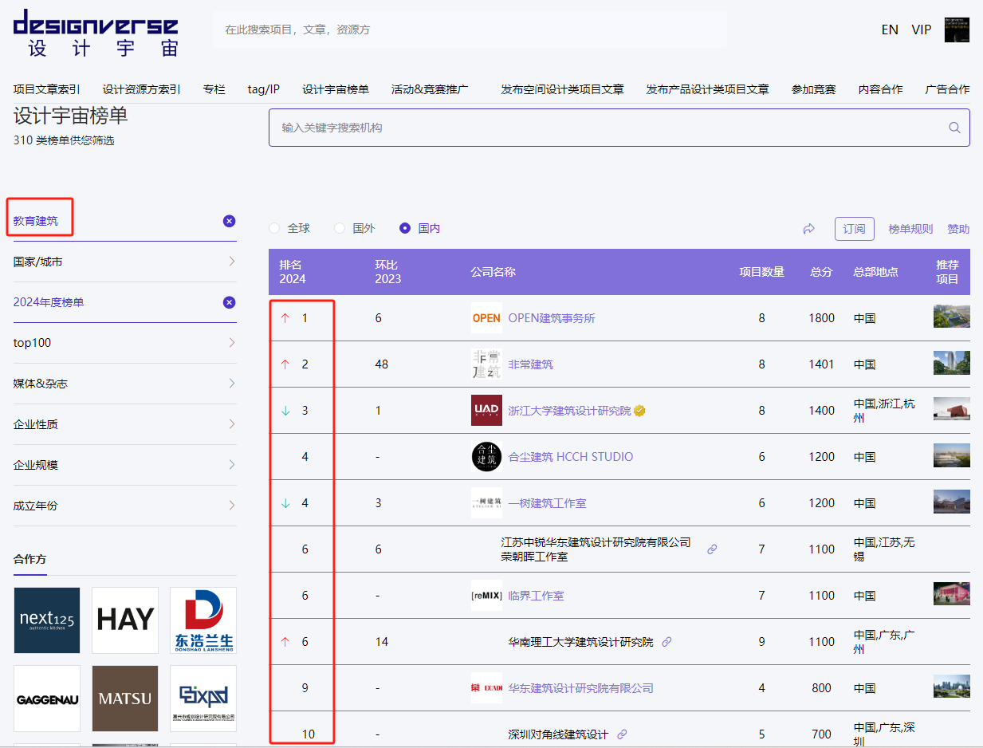Open 内容合作 in the navigation
The width and height of the screenshot is (983, 748).
[x=881, y=89]
